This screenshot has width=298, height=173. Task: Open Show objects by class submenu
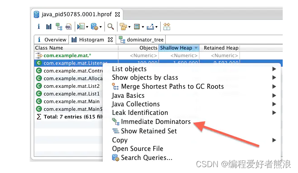[192, 77]
